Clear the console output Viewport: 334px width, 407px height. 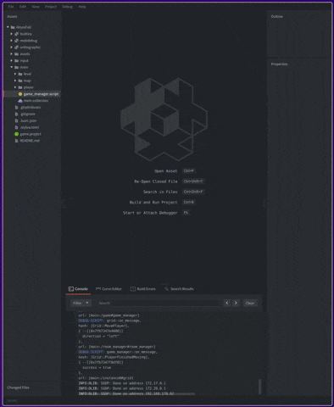point(250,303)
